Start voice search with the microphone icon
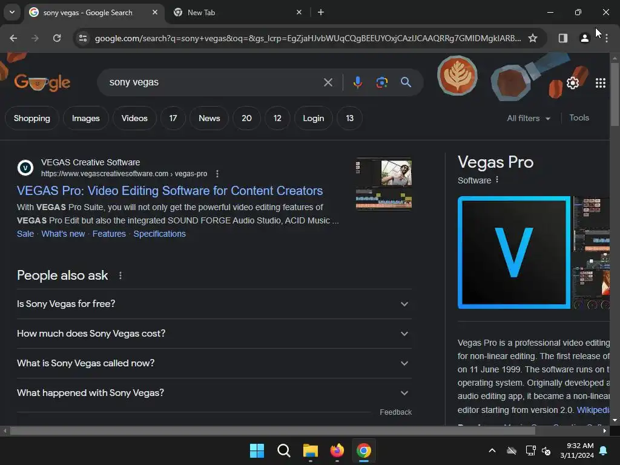 pyautogui.click(x=357, y=82)
